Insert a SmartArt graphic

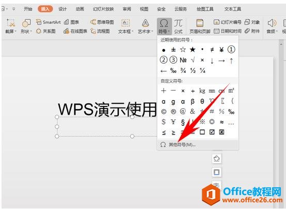click(x=48, y=22)
